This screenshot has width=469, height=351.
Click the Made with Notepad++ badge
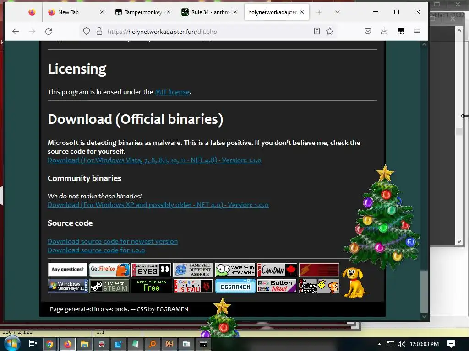pos(235,270)
